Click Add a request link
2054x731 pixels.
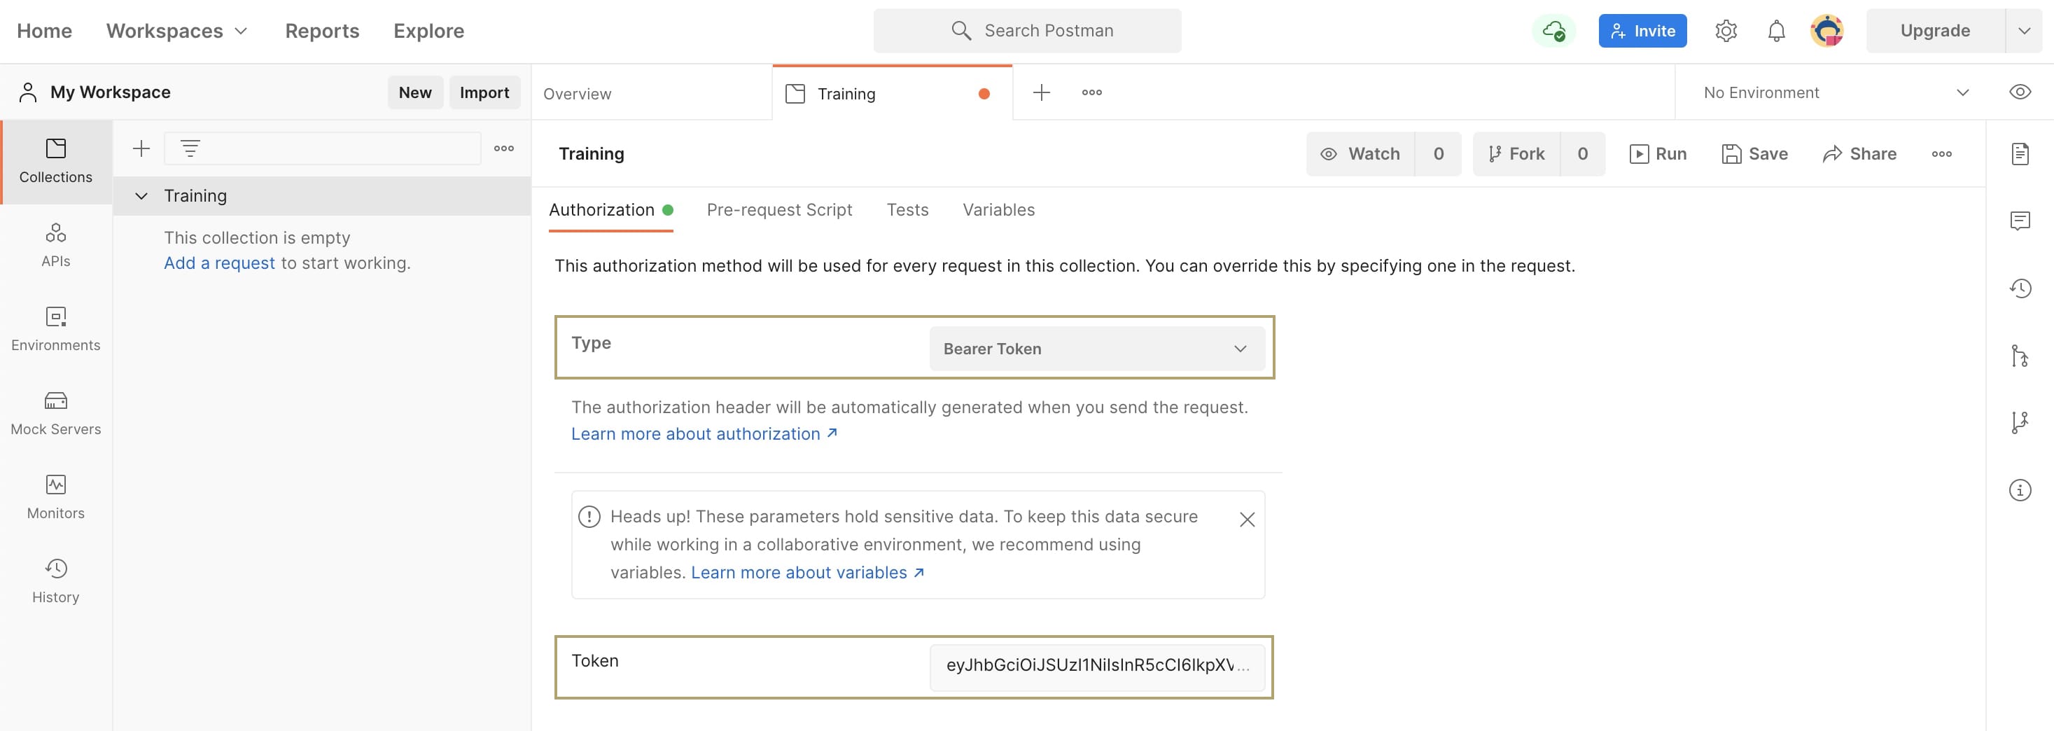coord(219,263)
